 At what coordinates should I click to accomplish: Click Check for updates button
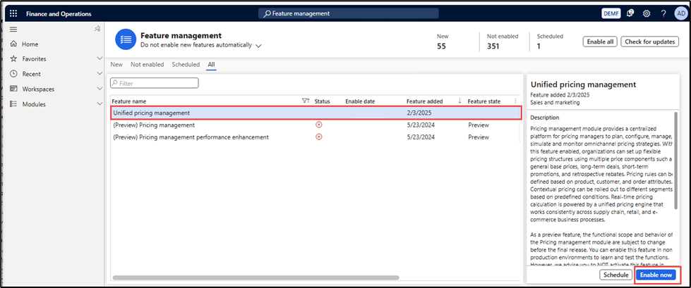[649, 42]
